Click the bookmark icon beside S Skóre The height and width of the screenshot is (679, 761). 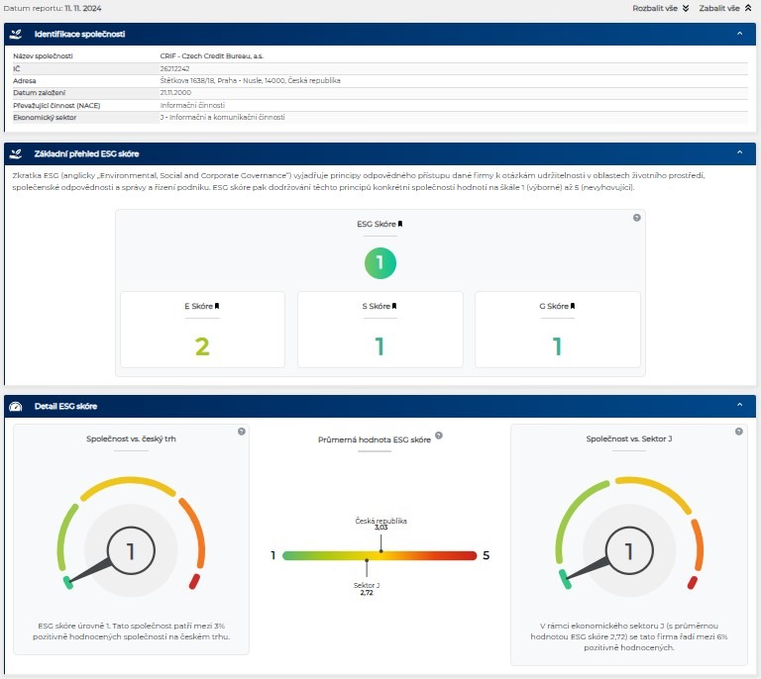pyautogui.click(x=394, y=306)
